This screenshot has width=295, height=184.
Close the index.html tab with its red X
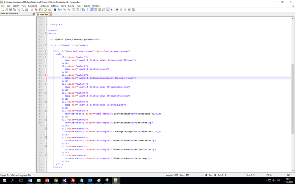[x=50, y=15]
